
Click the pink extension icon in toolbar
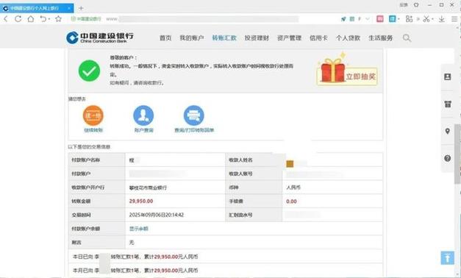(x=380, y=19)
